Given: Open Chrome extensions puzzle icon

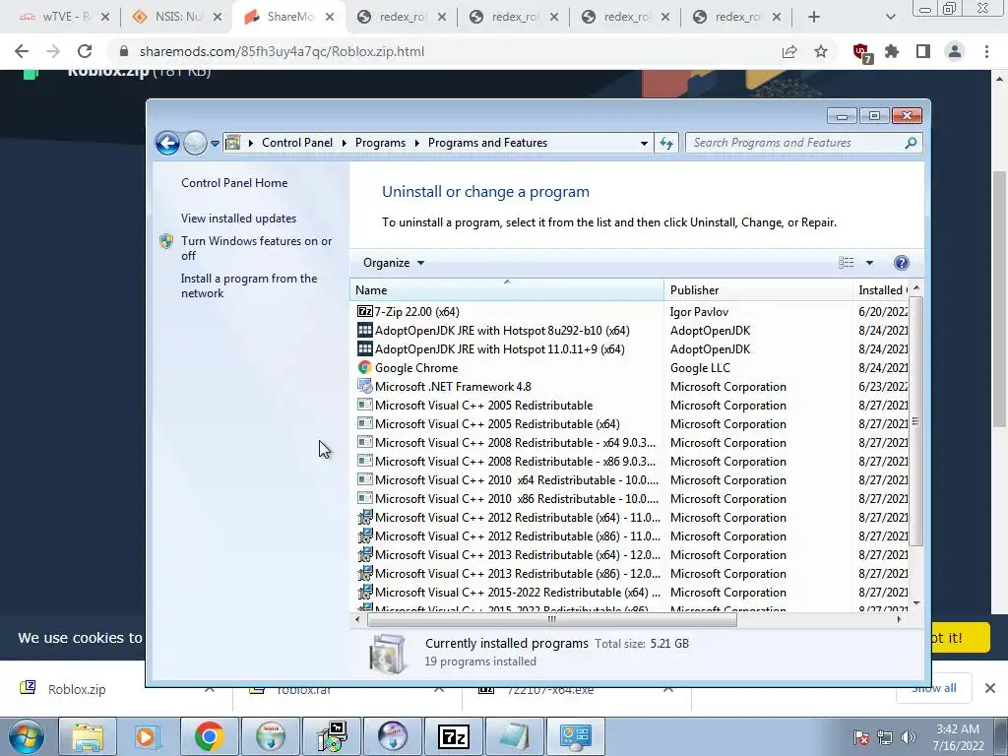Looking at the screenshot, I should pyautogui.click(x=892, y=51).
